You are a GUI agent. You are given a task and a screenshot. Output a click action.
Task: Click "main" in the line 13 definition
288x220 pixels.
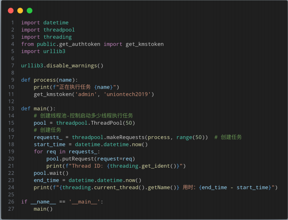pos(40,109)
